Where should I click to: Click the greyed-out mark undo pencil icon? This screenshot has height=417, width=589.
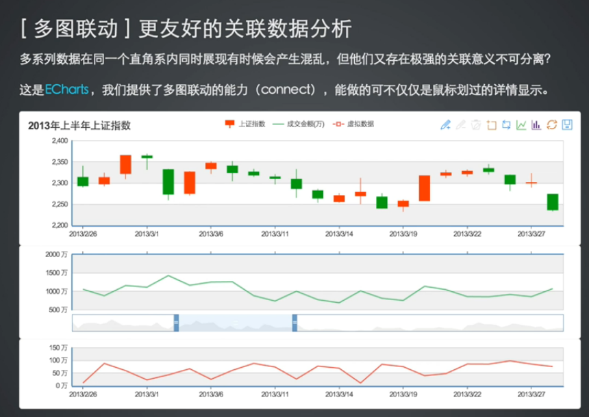click(x=461, y=125)
